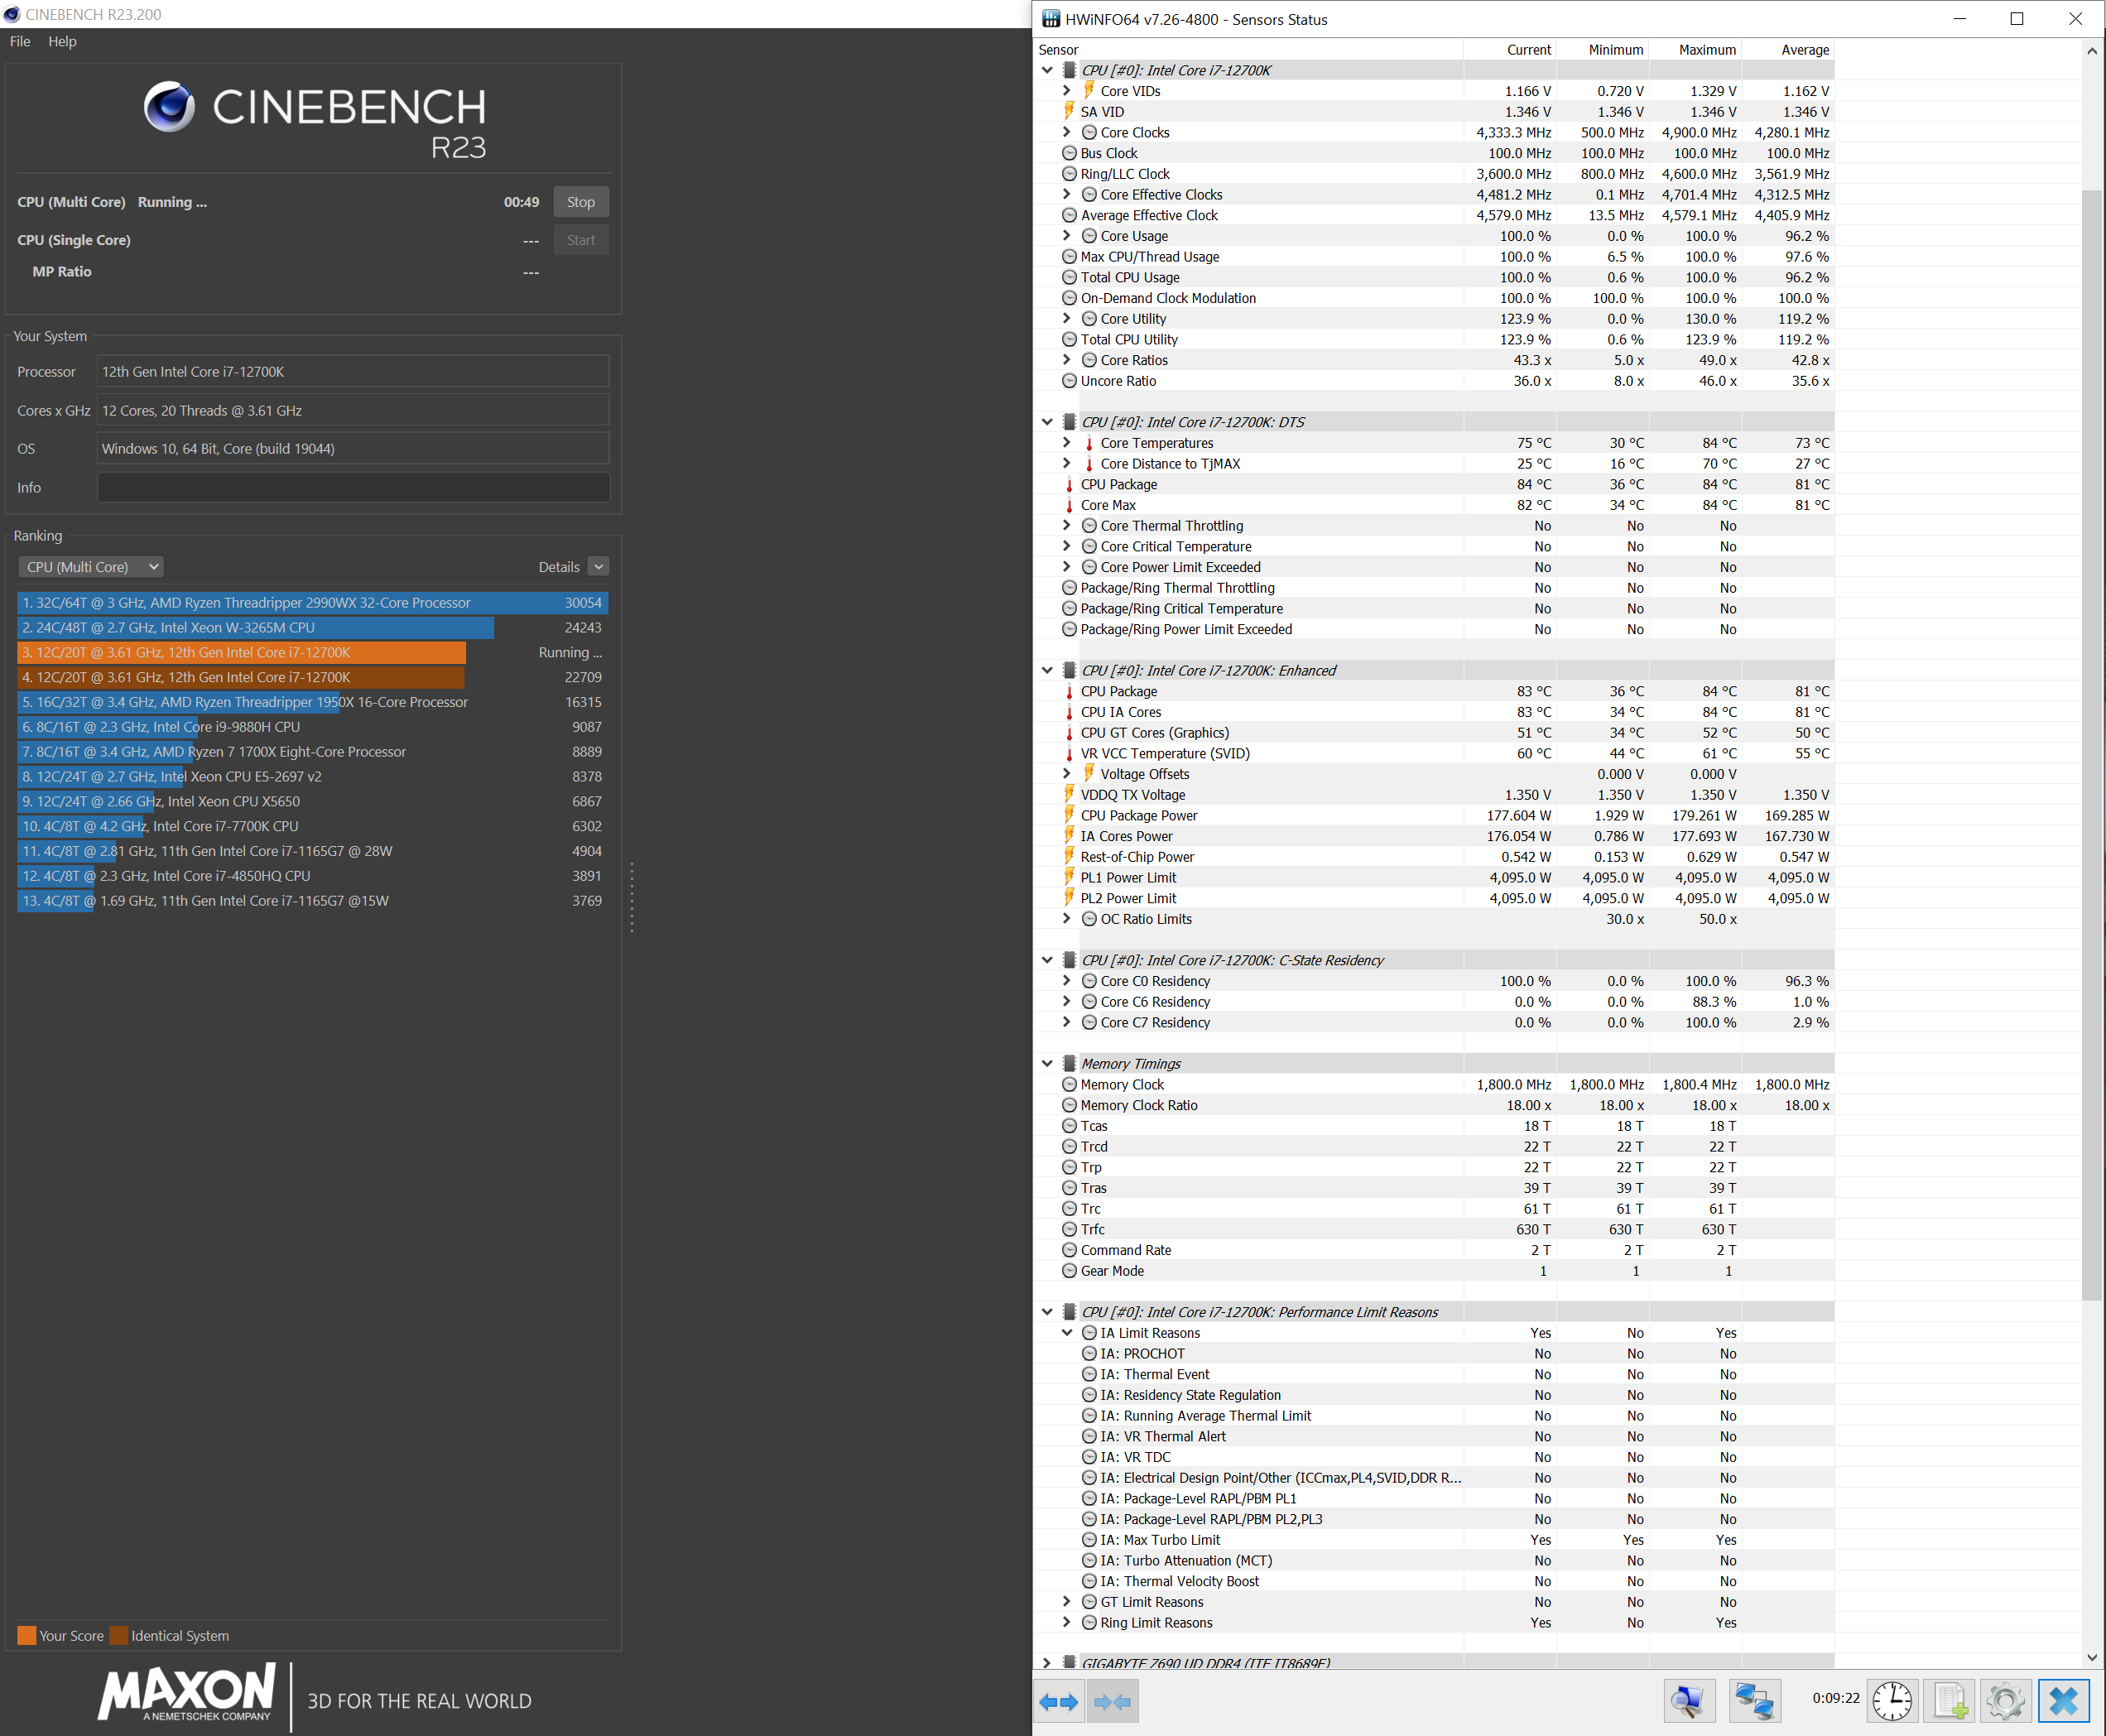This screenshot has width=2106, height=1736.
Task: Click the expand columns double-arrow icon
Action: click(x=1058, y=1701)
